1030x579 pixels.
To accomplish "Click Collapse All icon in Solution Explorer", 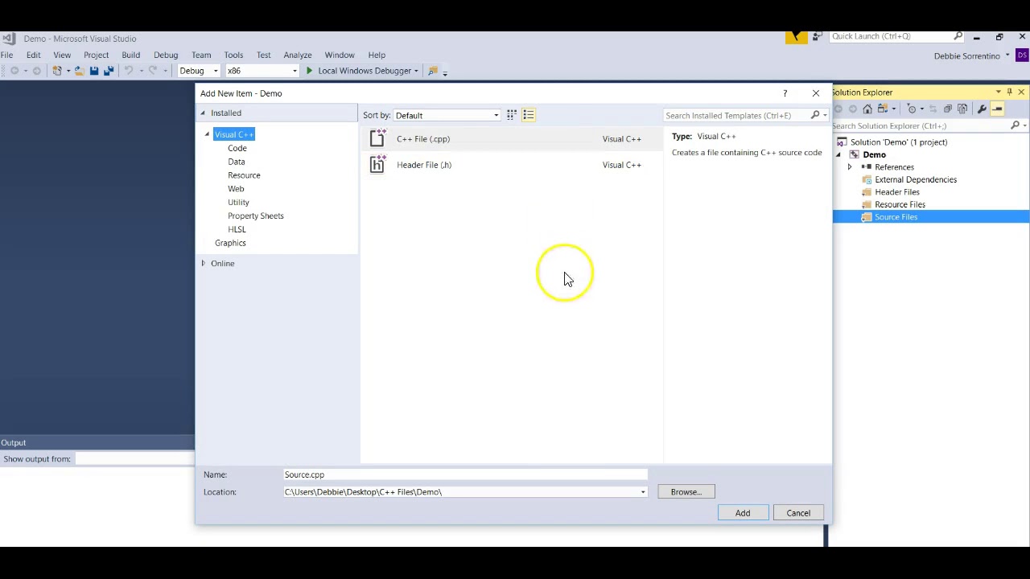I will (948, 109).
